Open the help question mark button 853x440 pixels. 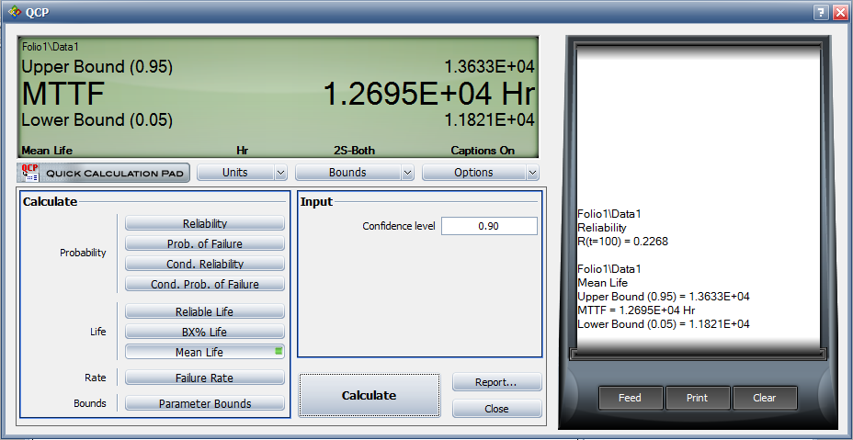coord(821,13)
